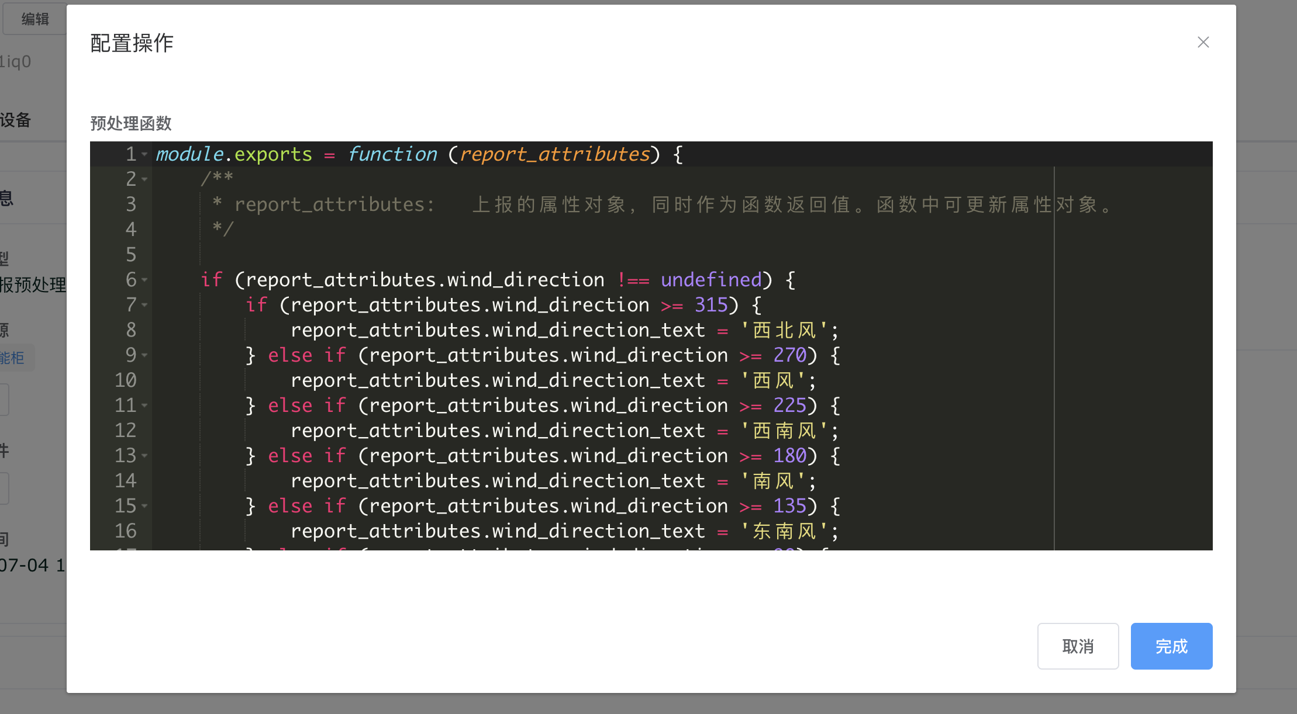The width and height of the screenshot is (1297, 714).
Task: Click the string '东南风' on line 16
Action: (x=784, y=531)
